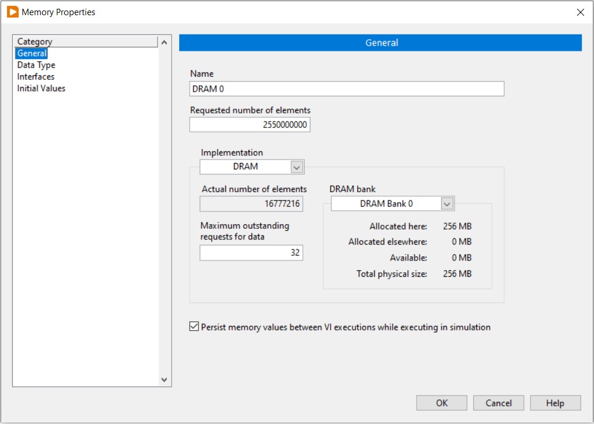Select the General category
This screenshot has height=424, width=594.
point(32,53)
